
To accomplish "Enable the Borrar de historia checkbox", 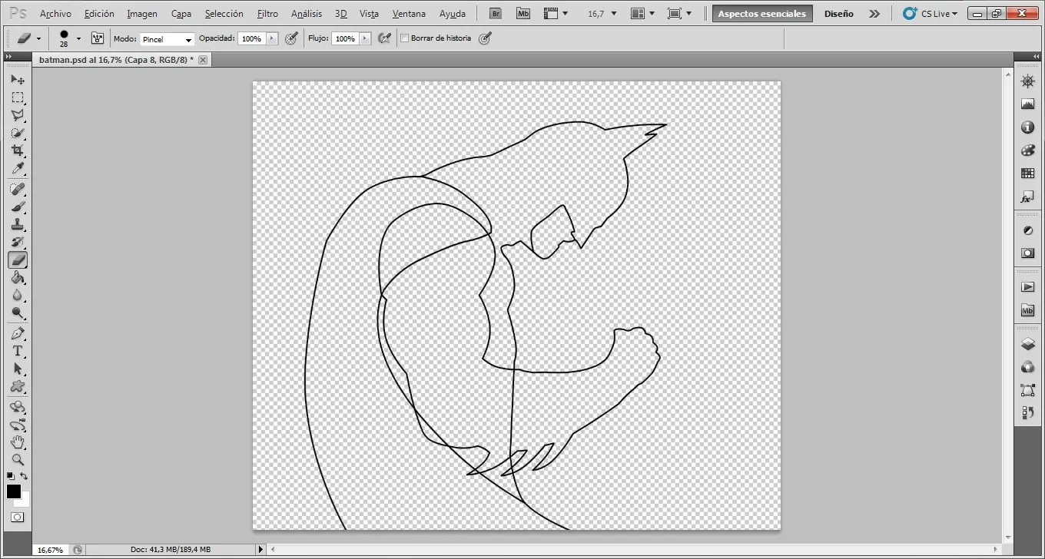I will [405, 38].
